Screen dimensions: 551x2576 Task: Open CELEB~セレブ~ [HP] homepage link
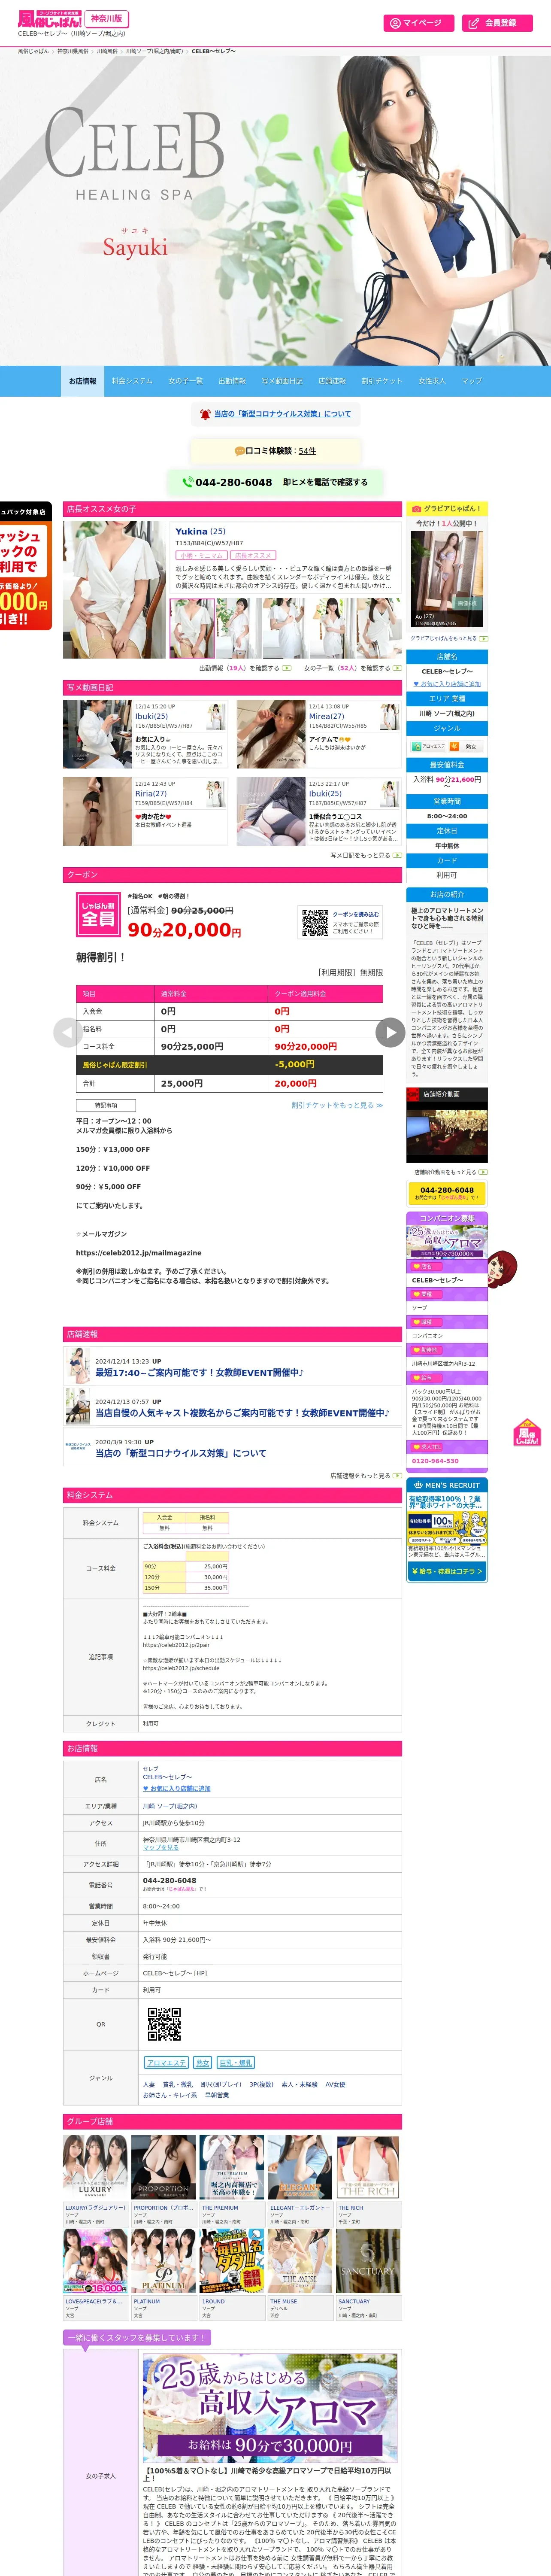(175, 1973)
